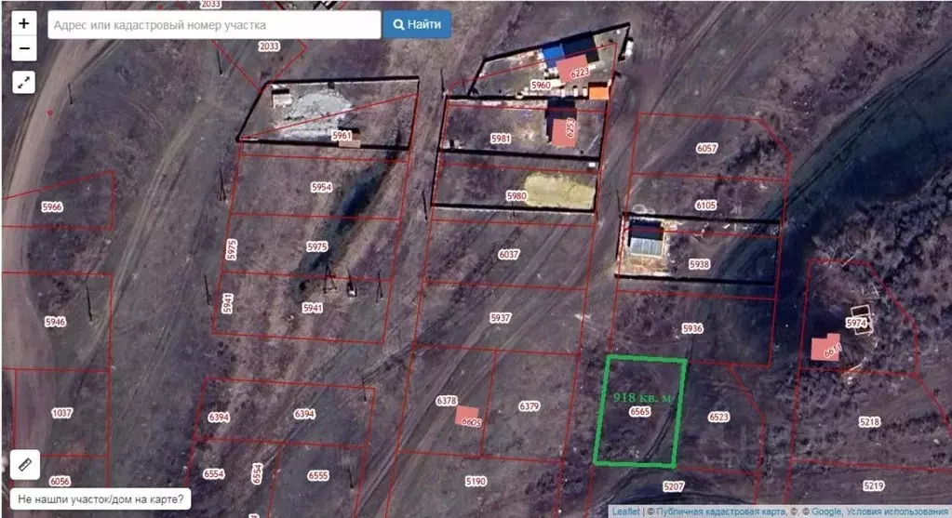Click the Найти search button
The width and height of the screenshot is (952, 518).
tap(417, 25)
